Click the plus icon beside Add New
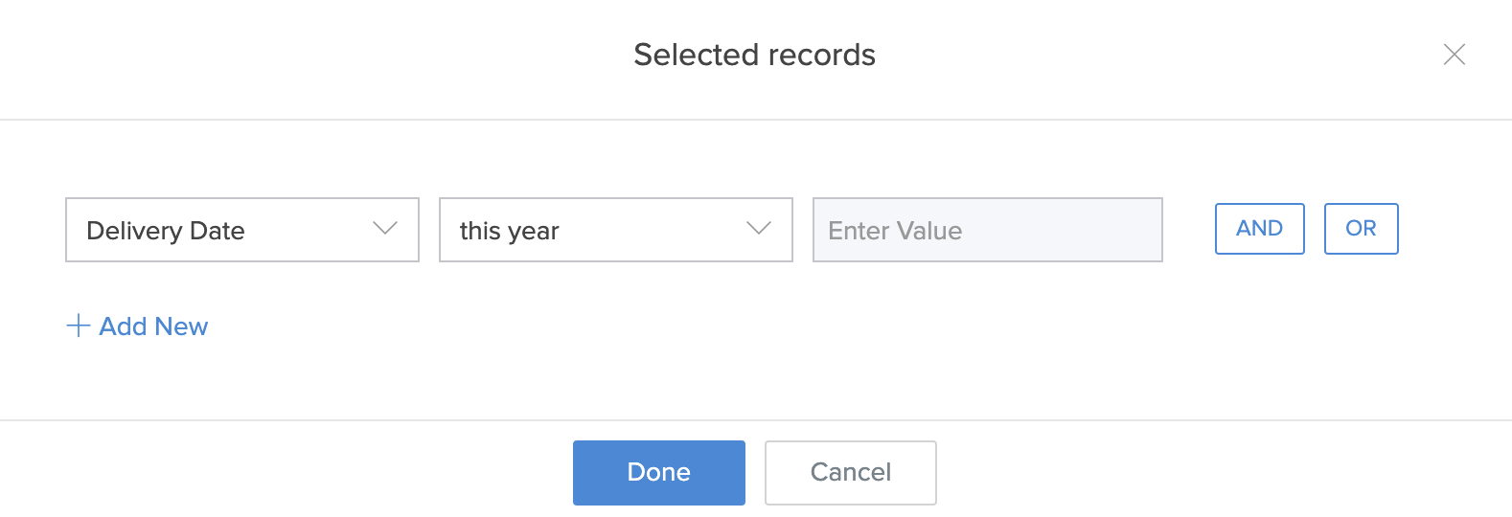1512x517 pixels. tap(79, 326)
